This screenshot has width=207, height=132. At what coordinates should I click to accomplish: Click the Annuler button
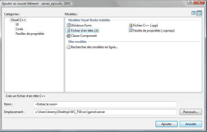[x=191, y=124]
